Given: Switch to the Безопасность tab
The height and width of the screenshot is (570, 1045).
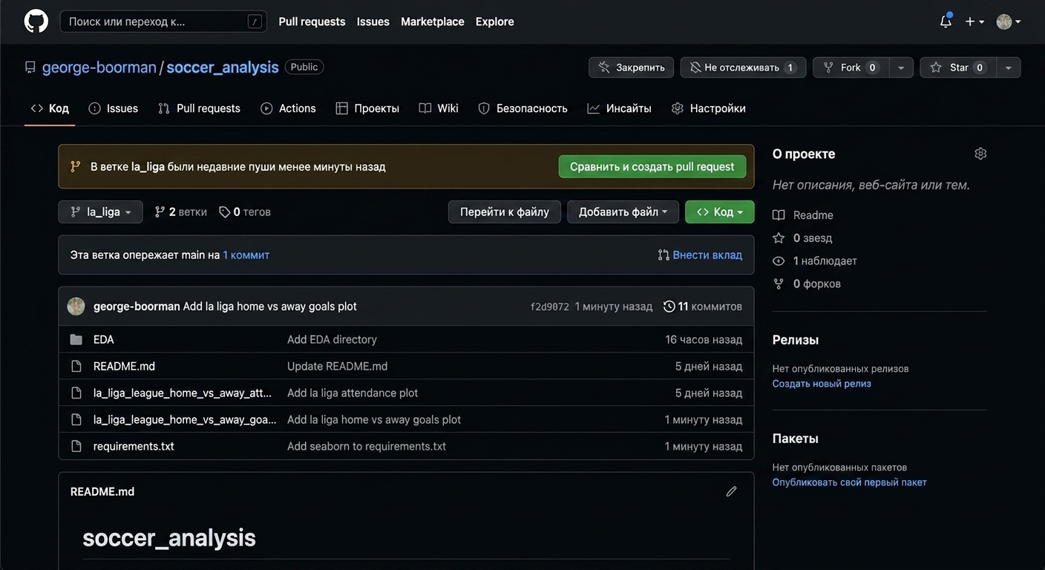Looking at the screenshot, I should click(x=523, y=108).
